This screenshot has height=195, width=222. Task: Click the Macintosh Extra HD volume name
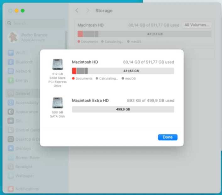coord(90,100)
